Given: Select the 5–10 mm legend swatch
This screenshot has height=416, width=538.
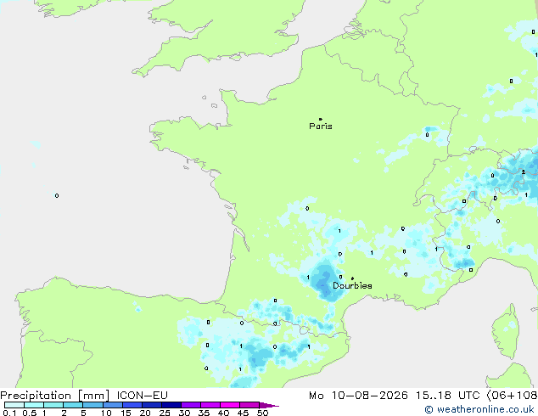Looking at the screenshot, I should tap(92, 405).
